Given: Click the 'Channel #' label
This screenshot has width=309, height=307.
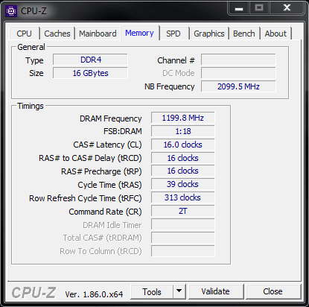Looking at the screenshot, I should click(x=176, y=60).
